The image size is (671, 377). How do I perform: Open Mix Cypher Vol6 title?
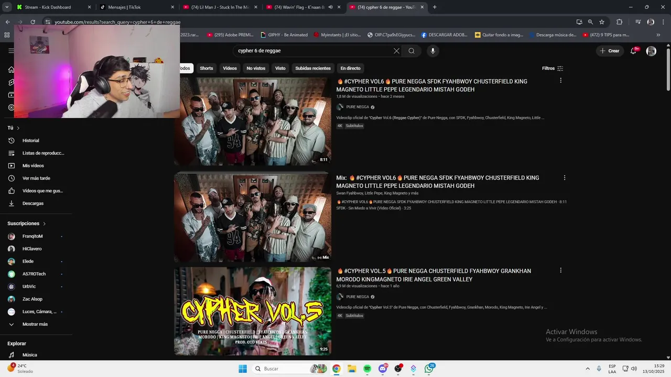[x=438, y=182]
